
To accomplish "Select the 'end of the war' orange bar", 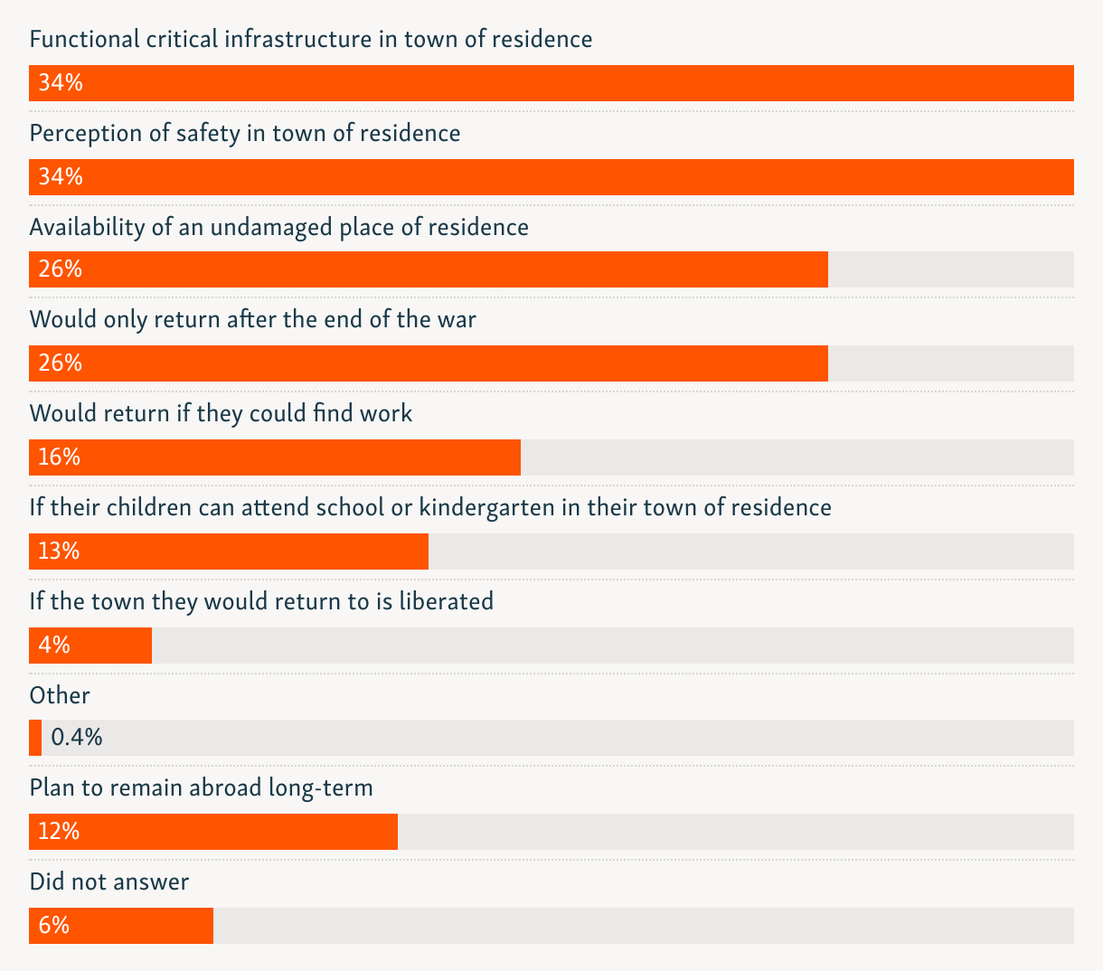I will point(429,363).
